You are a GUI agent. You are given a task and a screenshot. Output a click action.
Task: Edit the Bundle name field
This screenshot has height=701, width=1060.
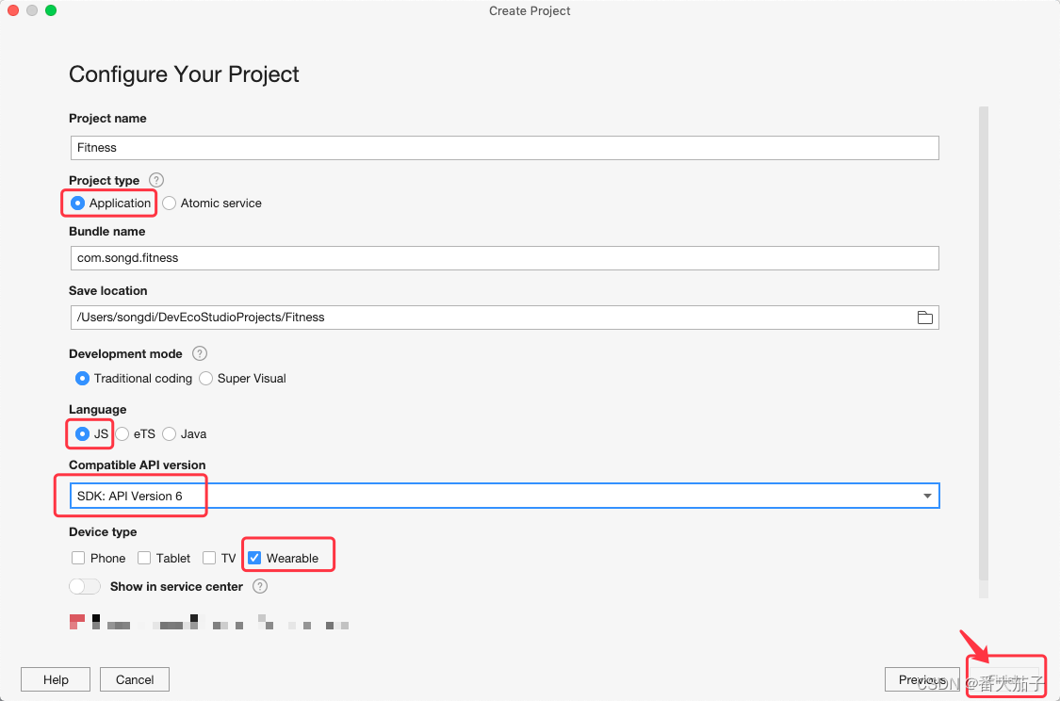pyautogui.click(x=504, y=257)
